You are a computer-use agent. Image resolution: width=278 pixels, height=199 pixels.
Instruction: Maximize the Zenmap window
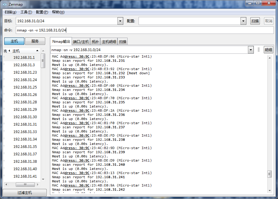point(258,3)
